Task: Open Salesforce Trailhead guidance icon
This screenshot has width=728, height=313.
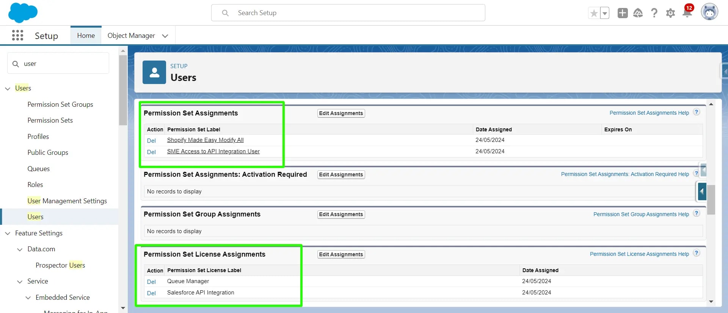Action: click(x=638, y=13)
